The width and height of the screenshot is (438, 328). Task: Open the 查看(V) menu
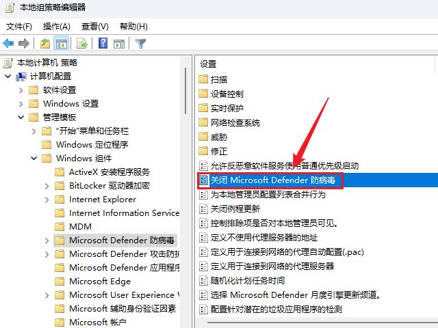(94, 27)
